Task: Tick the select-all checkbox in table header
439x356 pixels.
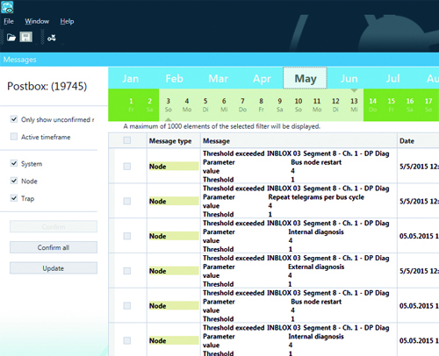Action: [126, 140]
